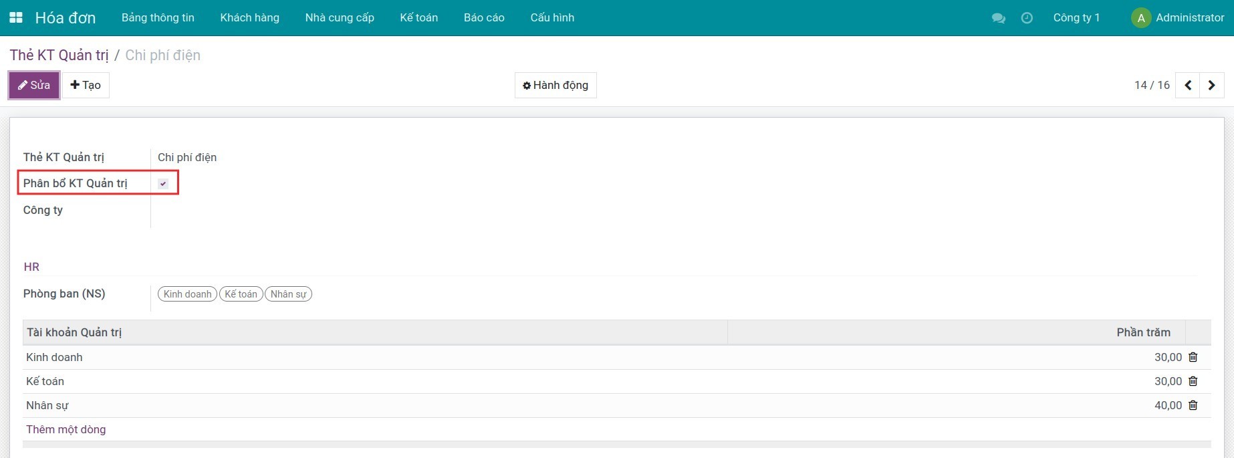Go to next record arrow

point(1211,85)
